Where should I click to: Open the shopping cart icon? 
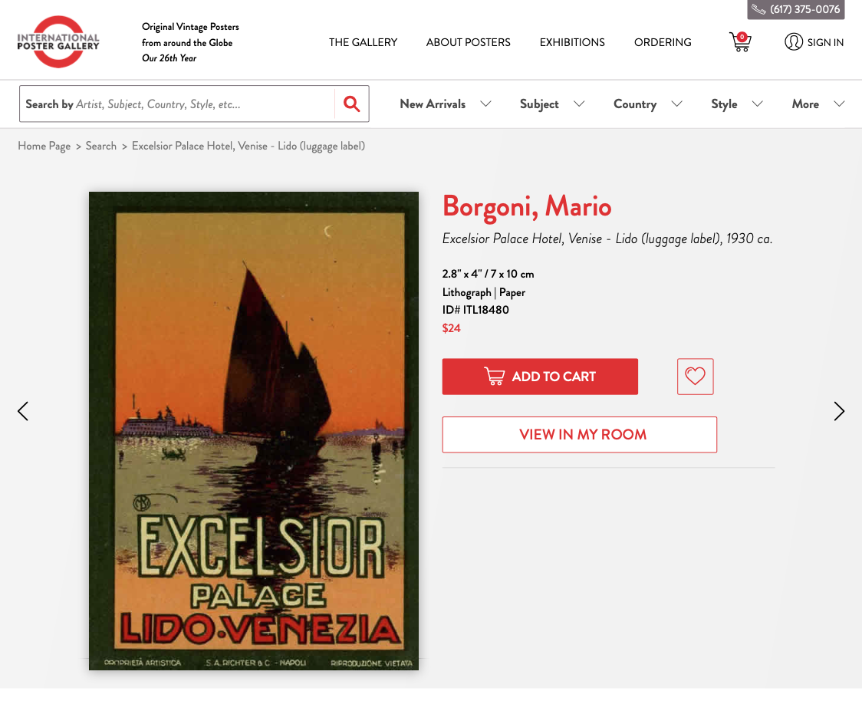[741, 41]
